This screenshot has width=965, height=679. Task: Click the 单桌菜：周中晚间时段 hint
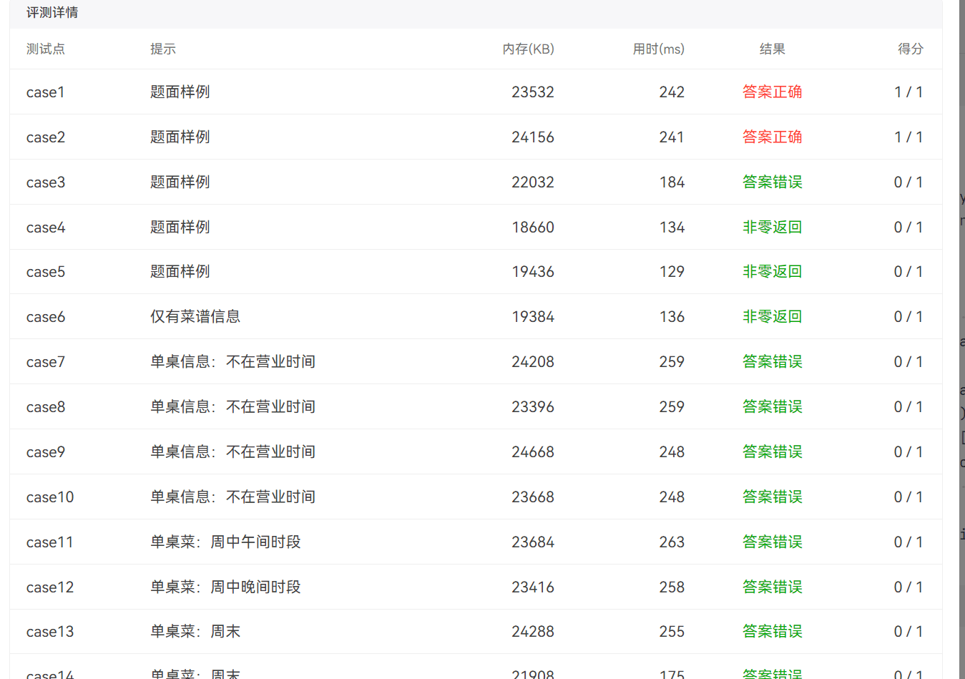(225, 587)
